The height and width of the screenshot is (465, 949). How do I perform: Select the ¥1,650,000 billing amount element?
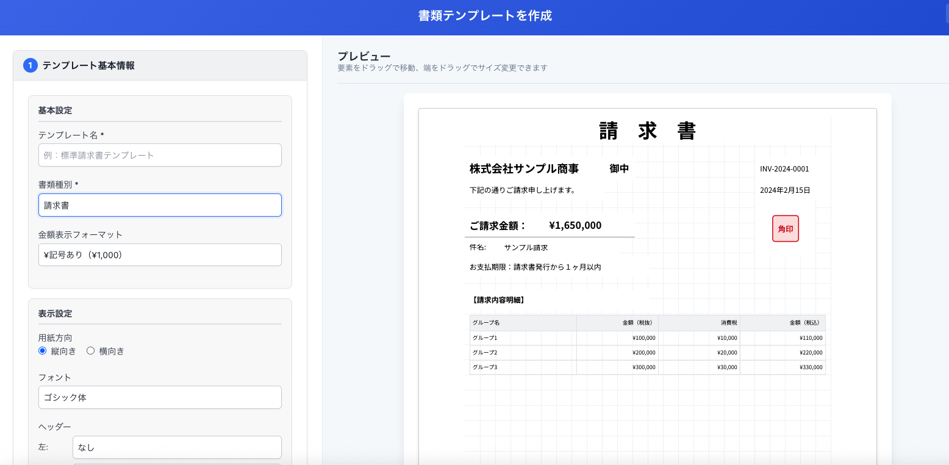point(576,225)
